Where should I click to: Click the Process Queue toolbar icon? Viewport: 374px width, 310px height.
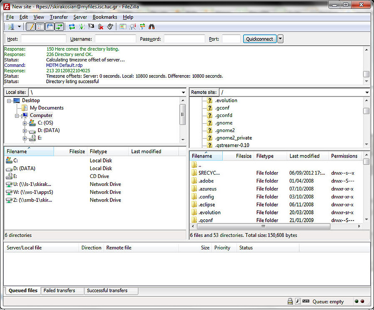point(81,27)
